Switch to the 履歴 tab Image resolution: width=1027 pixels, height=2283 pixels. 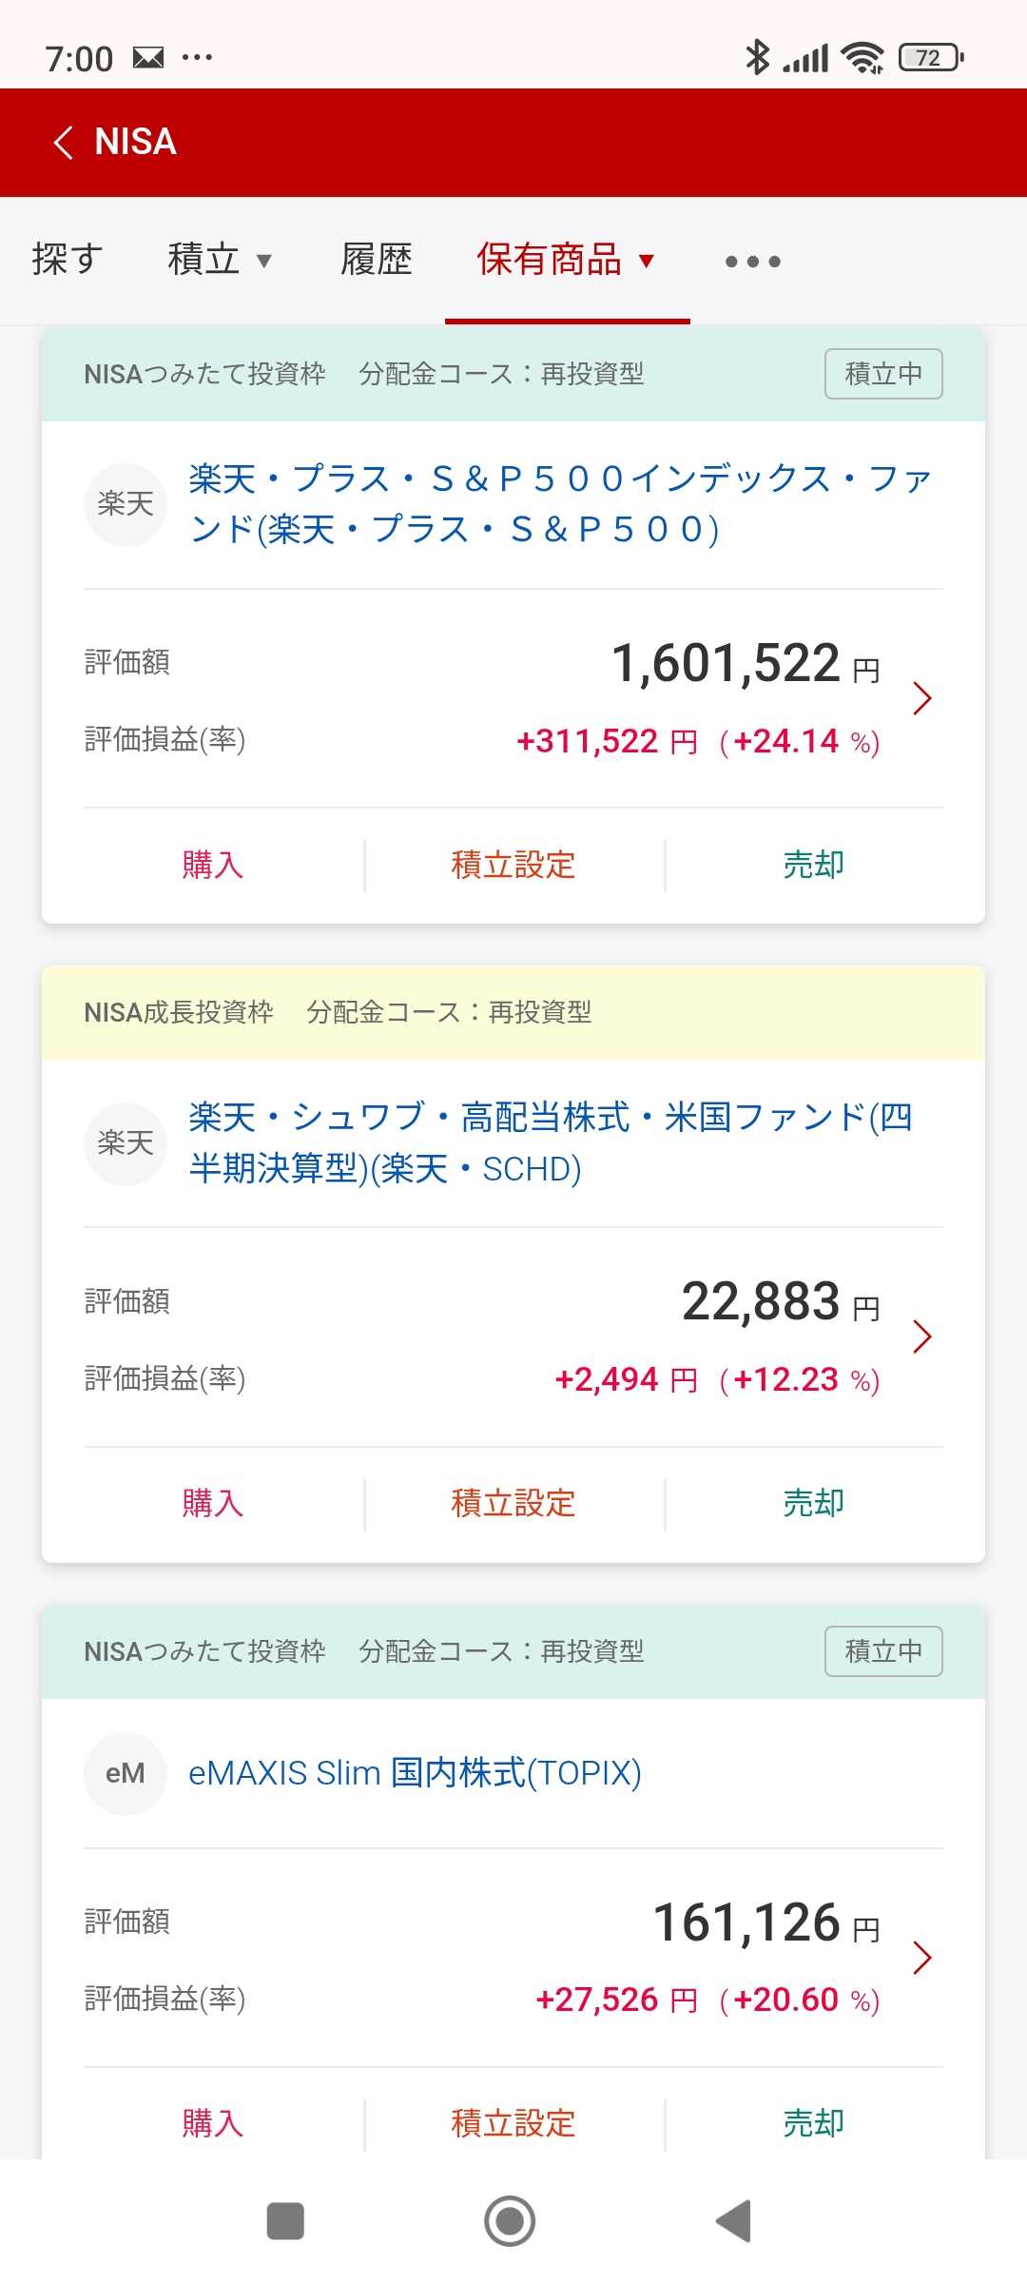coord(377,260)
